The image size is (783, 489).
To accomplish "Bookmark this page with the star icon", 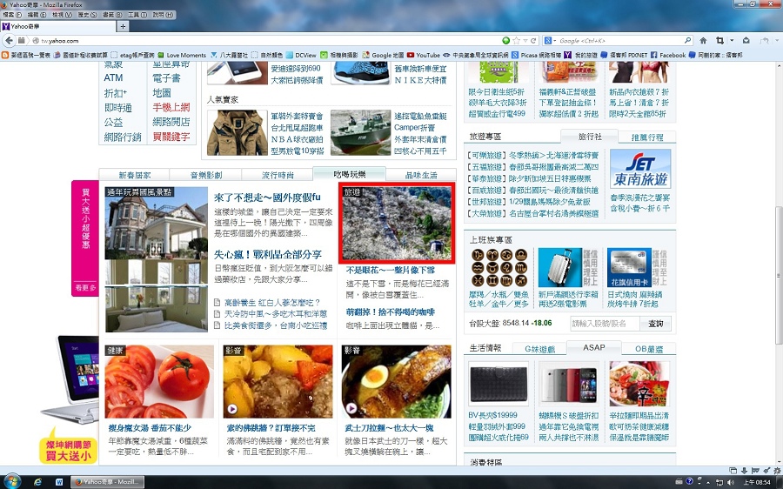I will click(516, 40).
